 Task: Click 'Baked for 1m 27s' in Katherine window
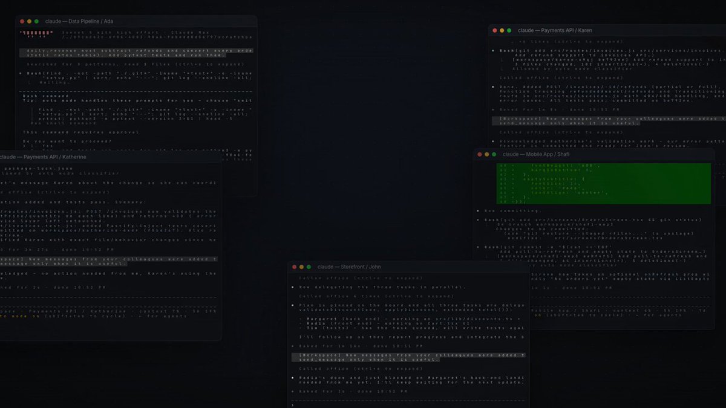tap(56, 249)
